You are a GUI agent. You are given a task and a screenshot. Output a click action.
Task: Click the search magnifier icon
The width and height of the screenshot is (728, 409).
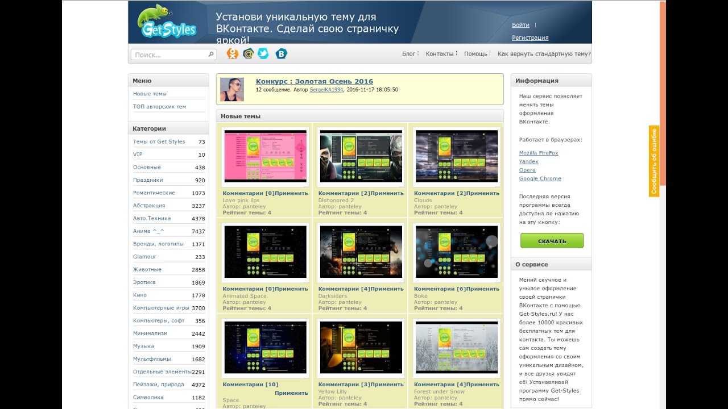pos(211,55)
